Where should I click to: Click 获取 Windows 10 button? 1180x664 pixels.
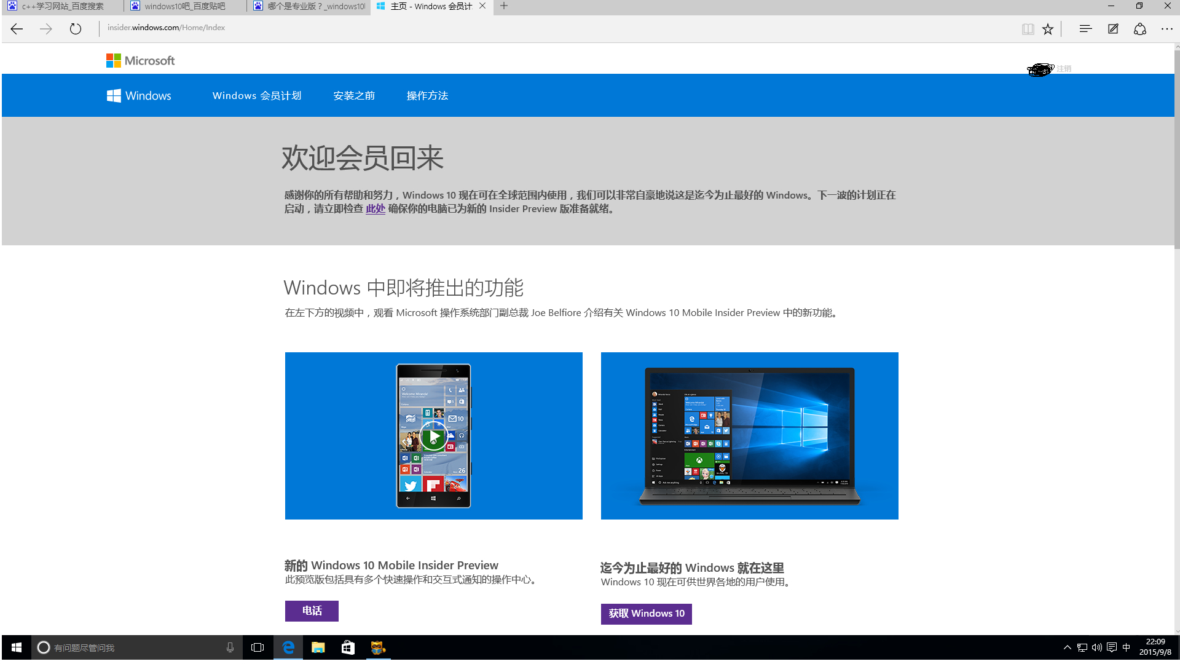click(646, 614)
